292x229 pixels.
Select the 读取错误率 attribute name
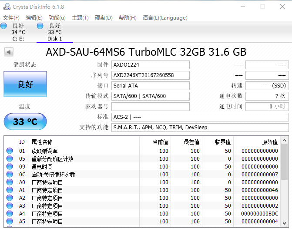tap(44, 151)
